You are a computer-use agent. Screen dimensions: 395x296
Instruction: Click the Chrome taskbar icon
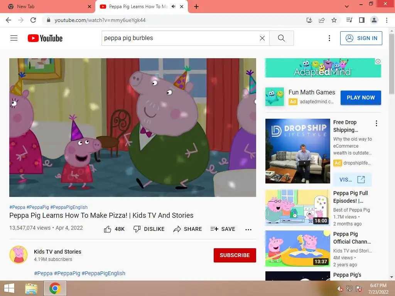point(55,288)
